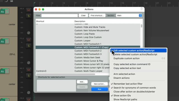Clear the action filter

(x=83, y=15)
